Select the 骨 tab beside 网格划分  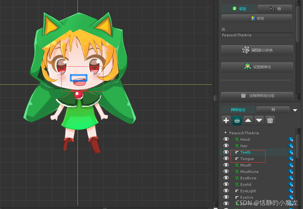pos(273,109)
